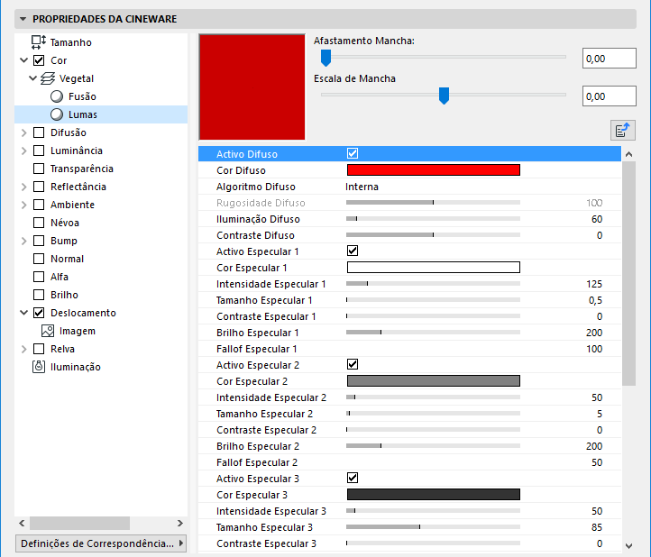Open the gray Cor Especular 2 swatch
Screen dimensions: 651x557
pos(434,380)
